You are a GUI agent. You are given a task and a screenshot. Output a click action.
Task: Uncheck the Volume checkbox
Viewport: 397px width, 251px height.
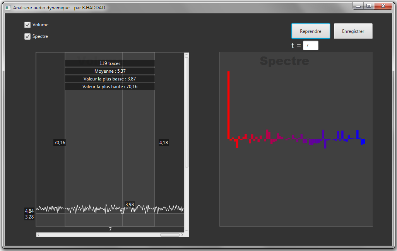click(27, 25)
